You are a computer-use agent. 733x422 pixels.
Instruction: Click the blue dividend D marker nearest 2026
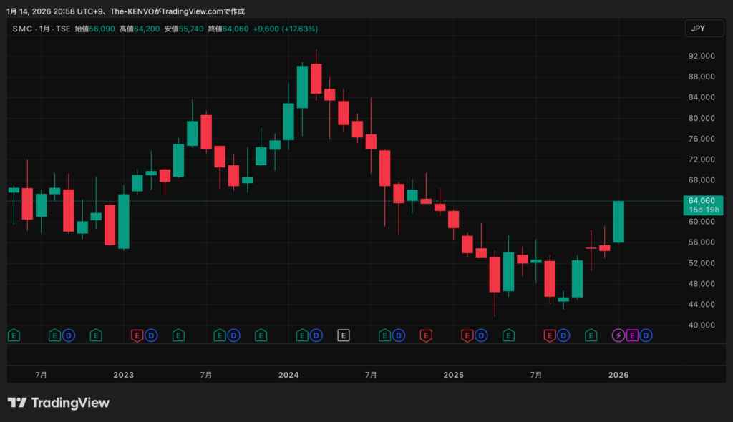pyautogui.click(x=646, y=335)
